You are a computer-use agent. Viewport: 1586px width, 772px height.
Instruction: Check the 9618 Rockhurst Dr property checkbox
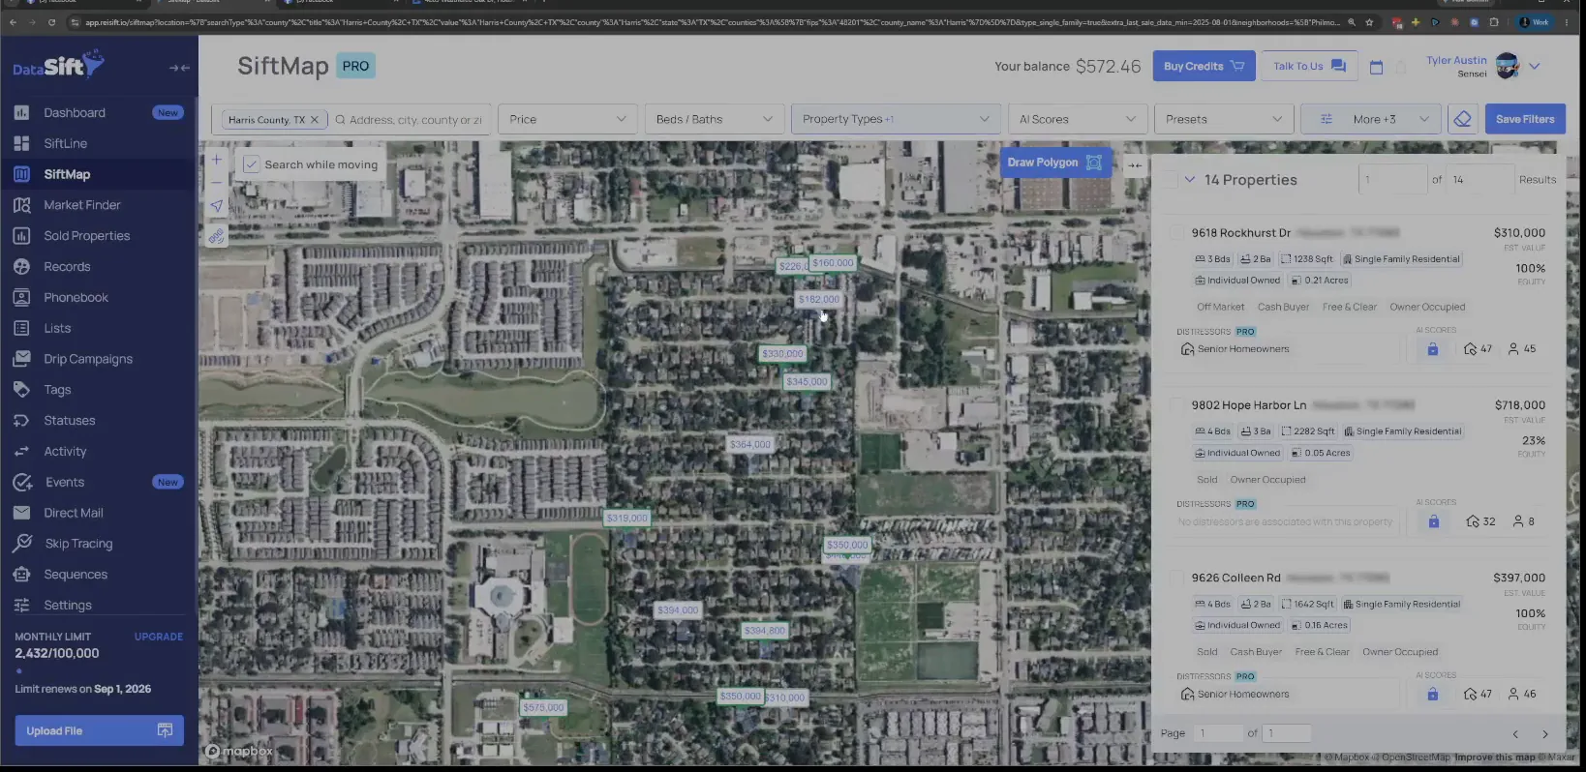1176,233
